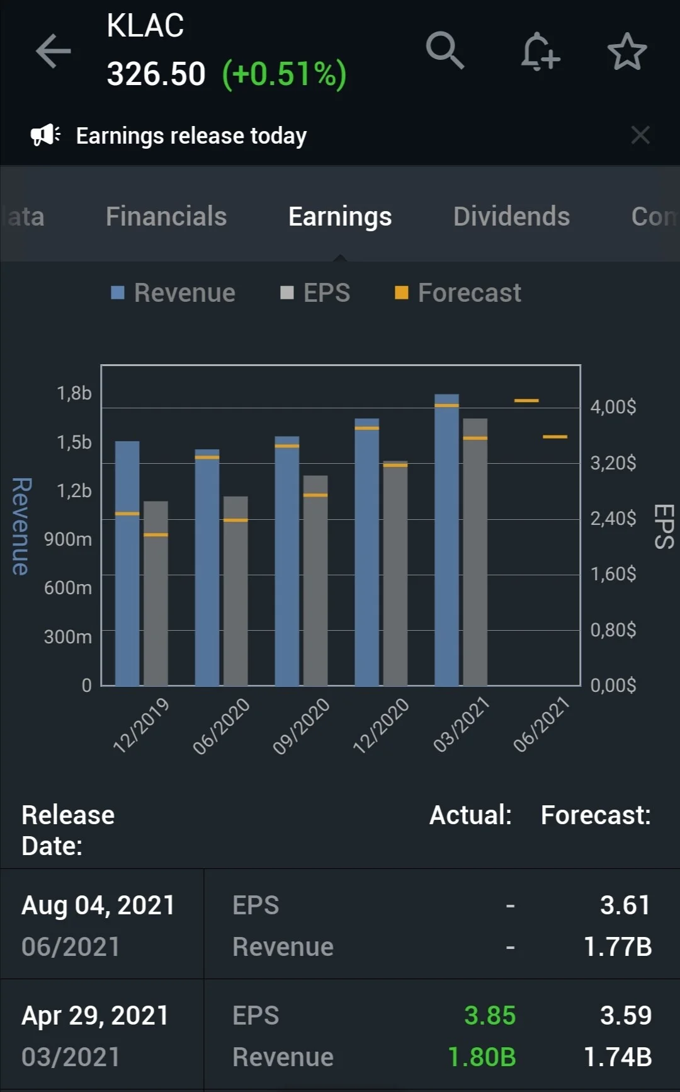Tap the Aug 04, 2021 release date
680x1092 pixels.
click(x=98, y=905)
